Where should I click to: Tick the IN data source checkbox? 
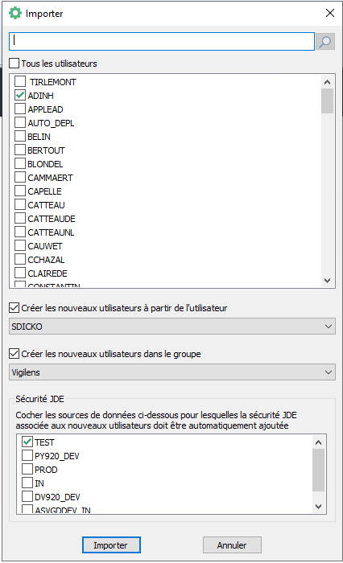(27, 483)
